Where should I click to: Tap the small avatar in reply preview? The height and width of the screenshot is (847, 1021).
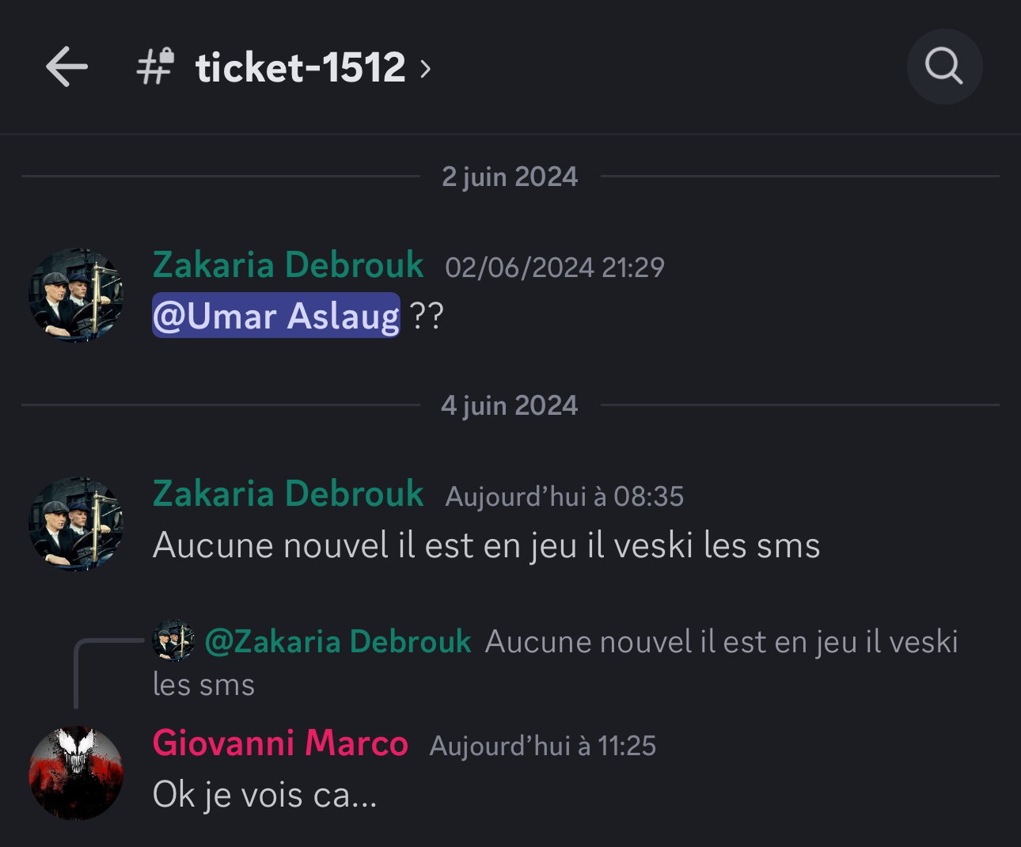click(173, 640)
